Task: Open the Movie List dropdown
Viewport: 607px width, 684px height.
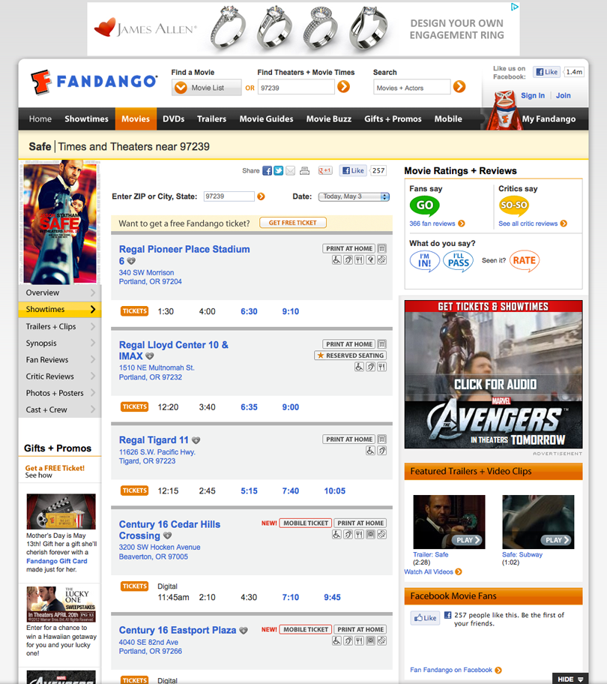Action: point(207,88)
